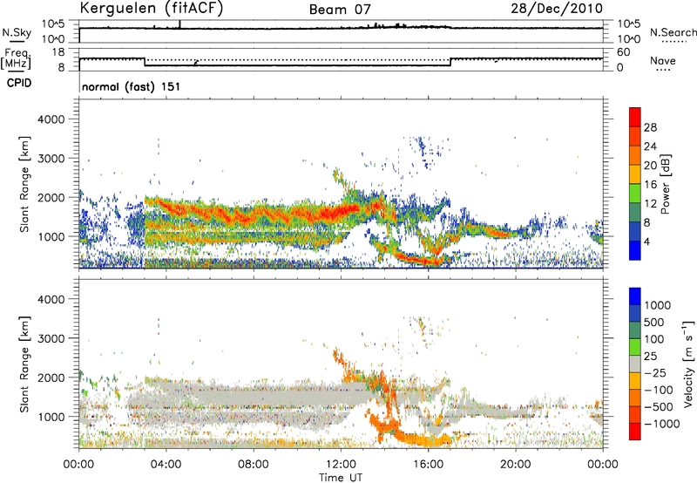
Task: Click the 'normal (fast) 151' text
Action: (132, 86)
